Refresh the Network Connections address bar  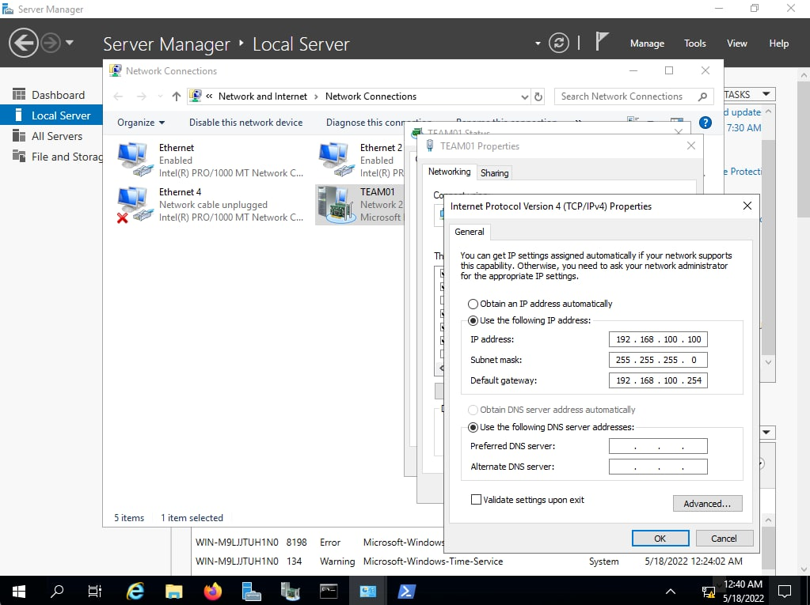pyautogui.click(x=539, y=96)
